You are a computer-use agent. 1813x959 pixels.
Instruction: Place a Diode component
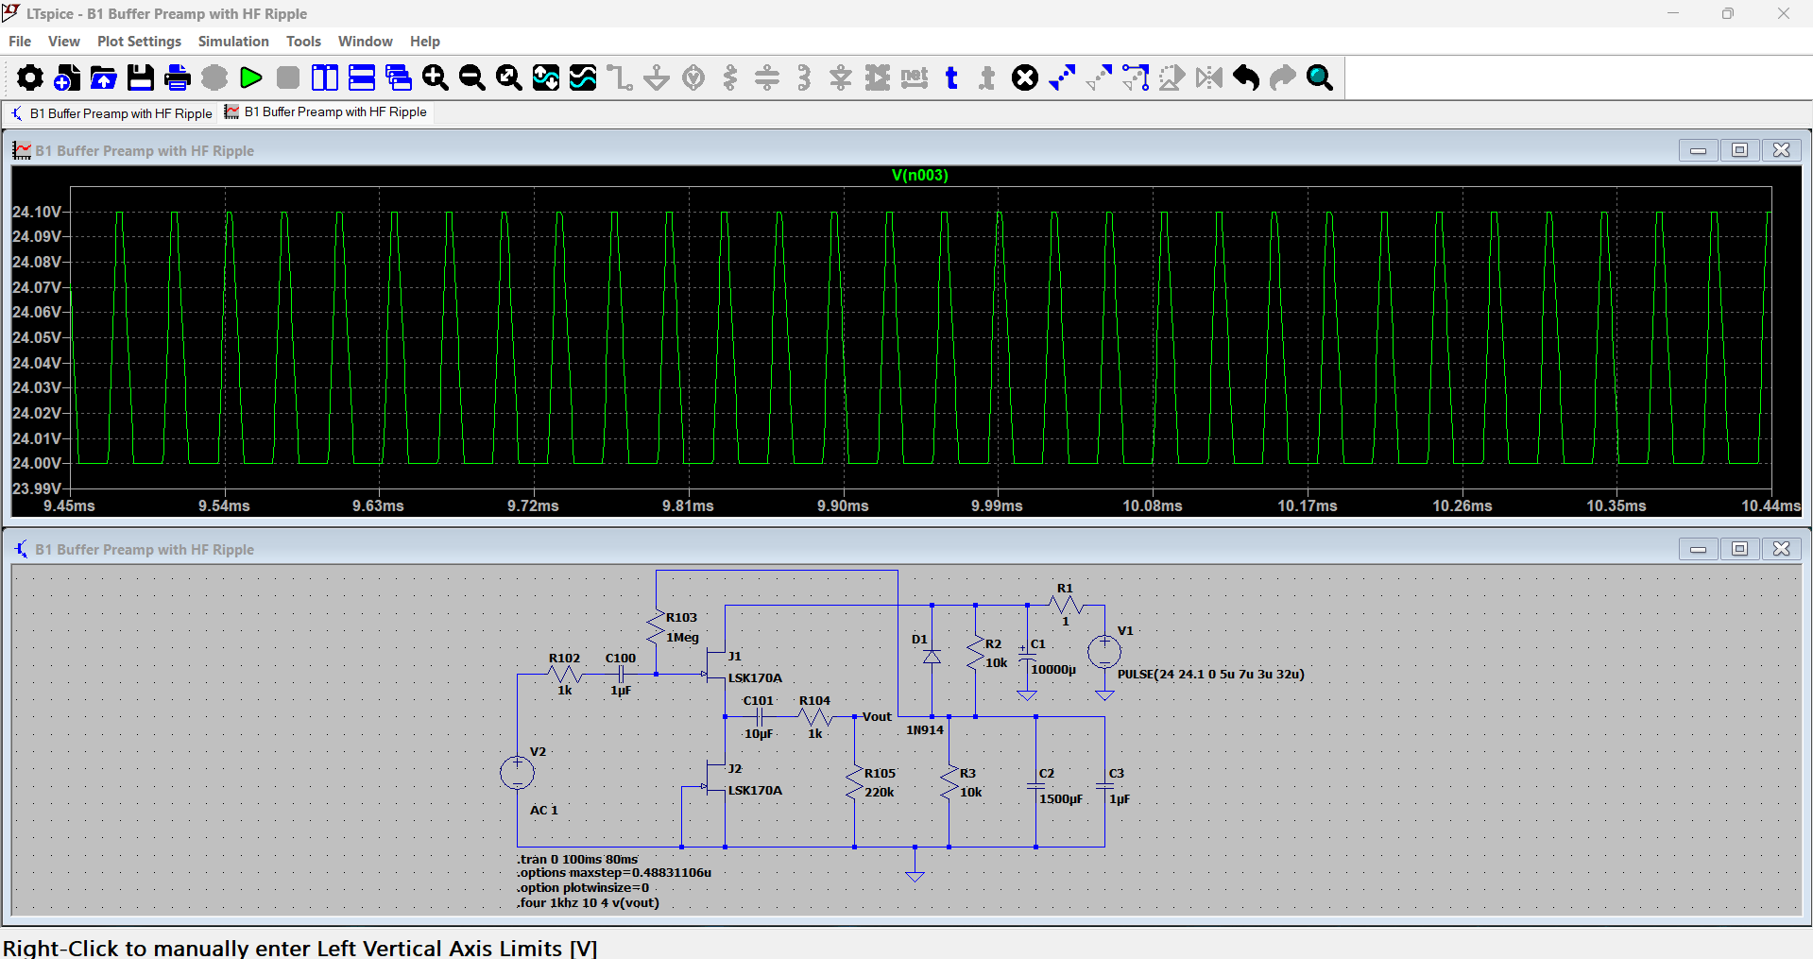pos(841,77)
